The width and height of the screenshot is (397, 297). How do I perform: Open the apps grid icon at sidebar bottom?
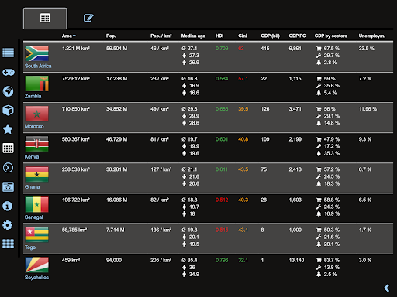coord(8,244)
